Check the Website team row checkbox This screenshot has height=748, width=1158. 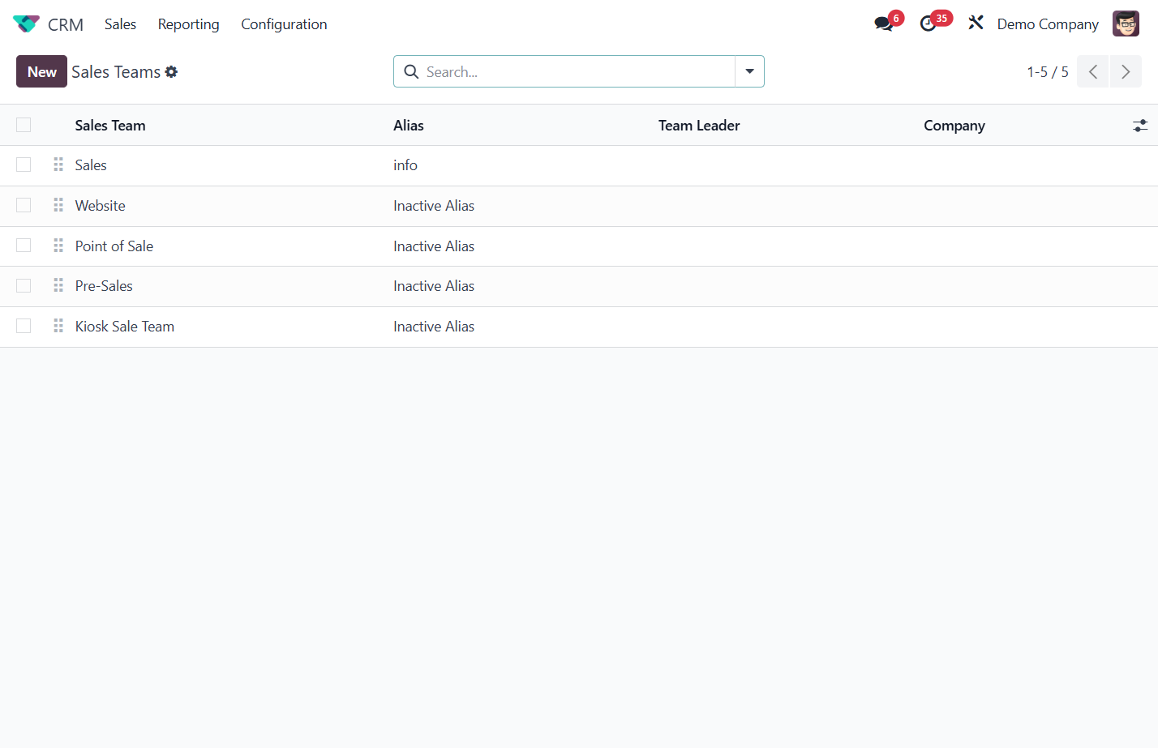tap(24, 206)
